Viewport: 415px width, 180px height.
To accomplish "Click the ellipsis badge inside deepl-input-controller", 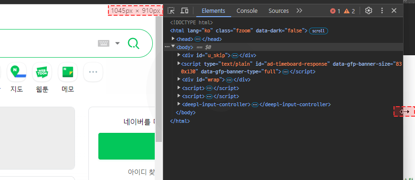I will click(255, 104).
